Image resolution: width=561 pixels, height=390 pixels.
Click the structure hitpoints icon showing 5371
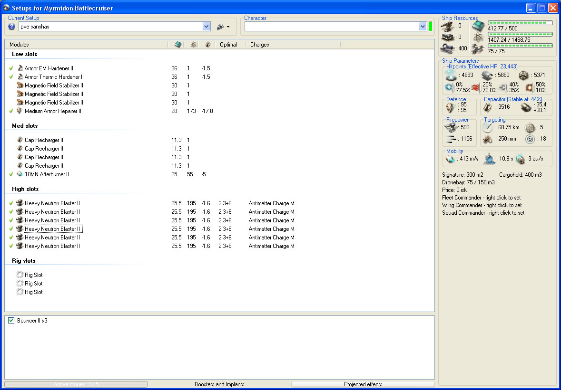pos(523,76)
